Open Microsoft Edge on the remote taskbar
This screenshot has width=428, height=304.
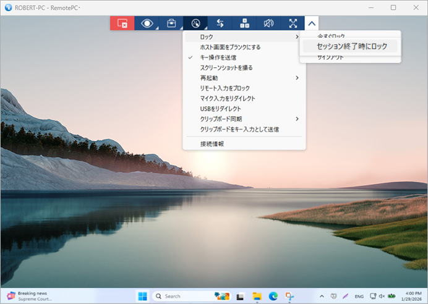pyautogui.click(x=273, y=296)
